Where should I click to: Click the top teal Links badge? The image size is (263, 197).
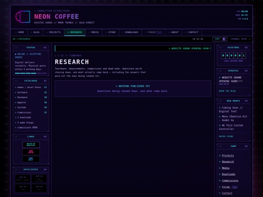(31, 145)
